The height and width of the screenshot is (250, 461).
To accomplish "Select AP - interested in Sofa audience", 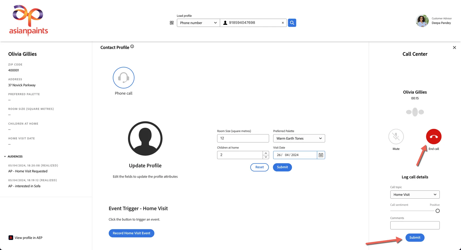I will pyautogui.click(x=24, y=186).
